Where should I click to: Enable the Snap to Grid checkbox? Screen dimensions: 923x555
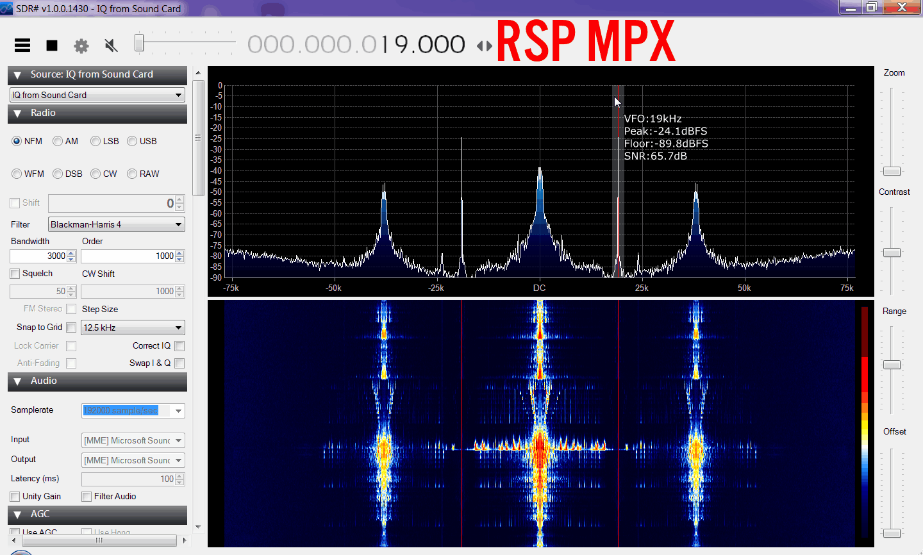[71, 327]
